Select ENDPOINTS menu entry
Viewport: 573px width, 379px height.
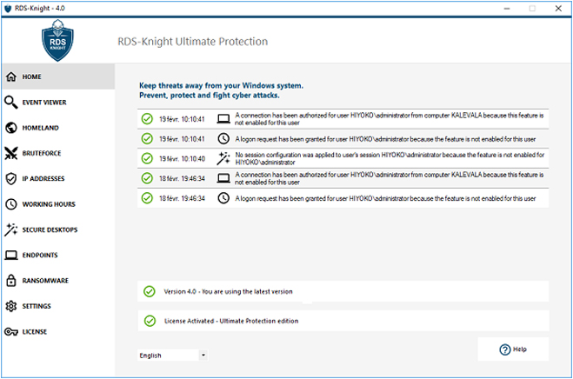pos(58,255)
